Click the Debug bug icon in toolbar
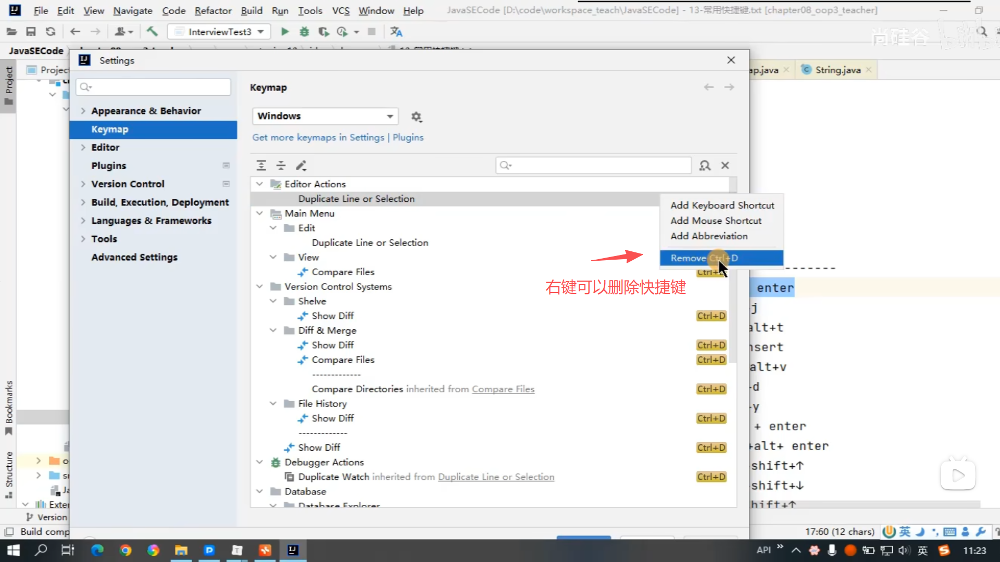The height and width of the screenshot is (562, 1000). tap(304, 32)
